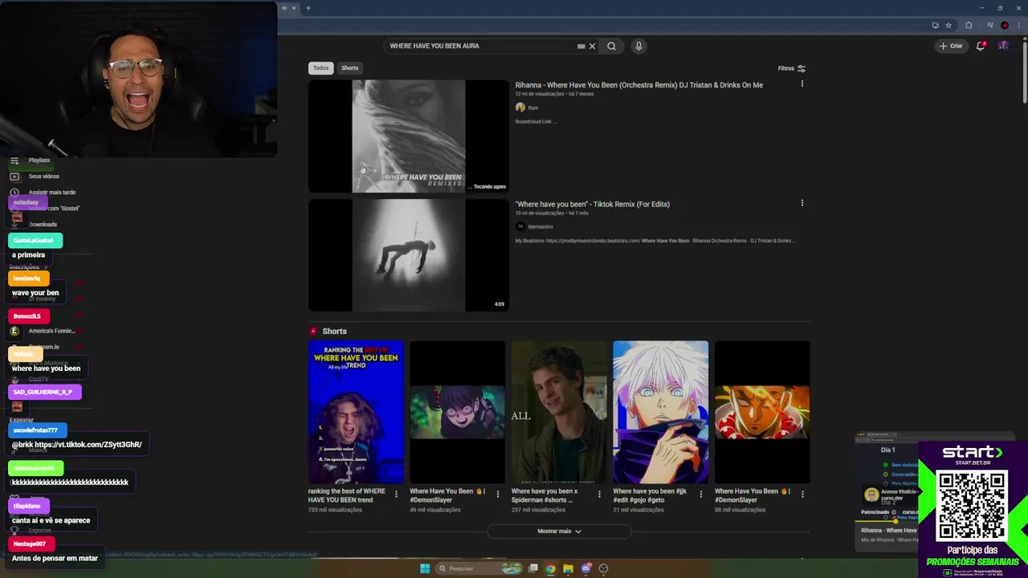This screenshot has width=1028, height=578.
Task: Select the Shorts filter chip
Action: [349, 68]
